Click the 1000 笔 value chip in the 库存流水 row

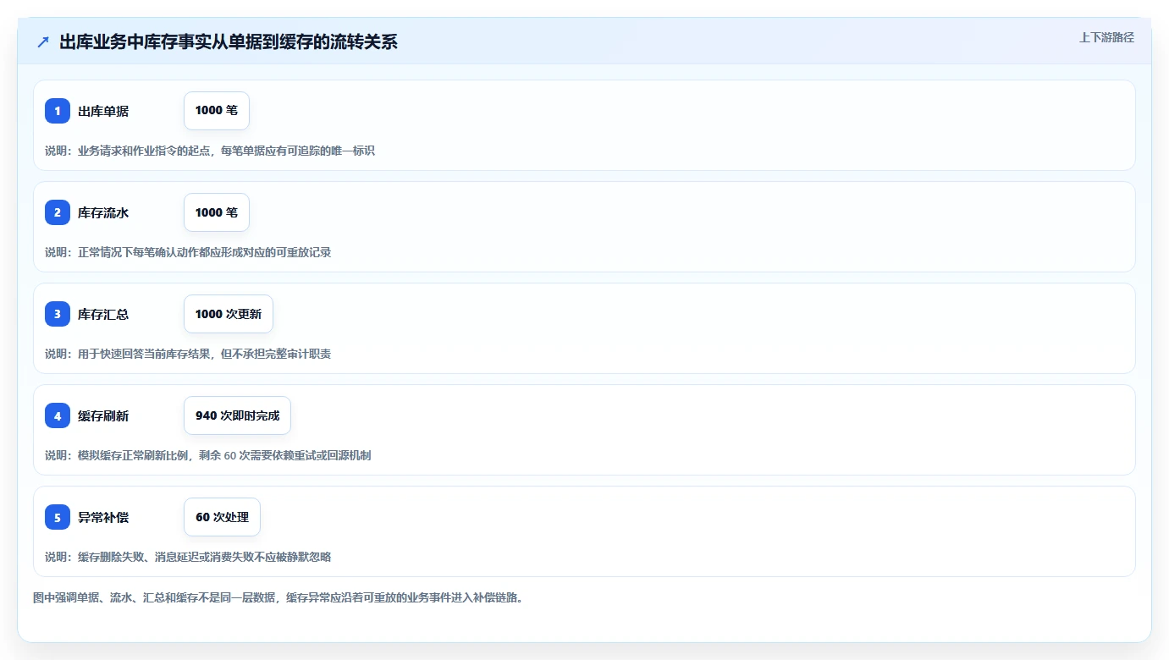[217, 212]
